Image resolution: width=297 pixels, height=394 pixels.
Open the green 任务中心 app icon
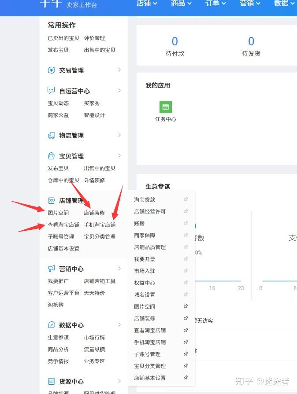click(x=166, y=107)
